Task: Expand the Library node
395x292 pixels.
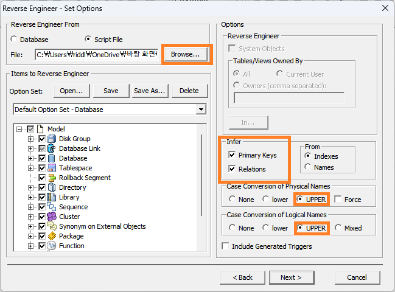Action: point(30,197)
